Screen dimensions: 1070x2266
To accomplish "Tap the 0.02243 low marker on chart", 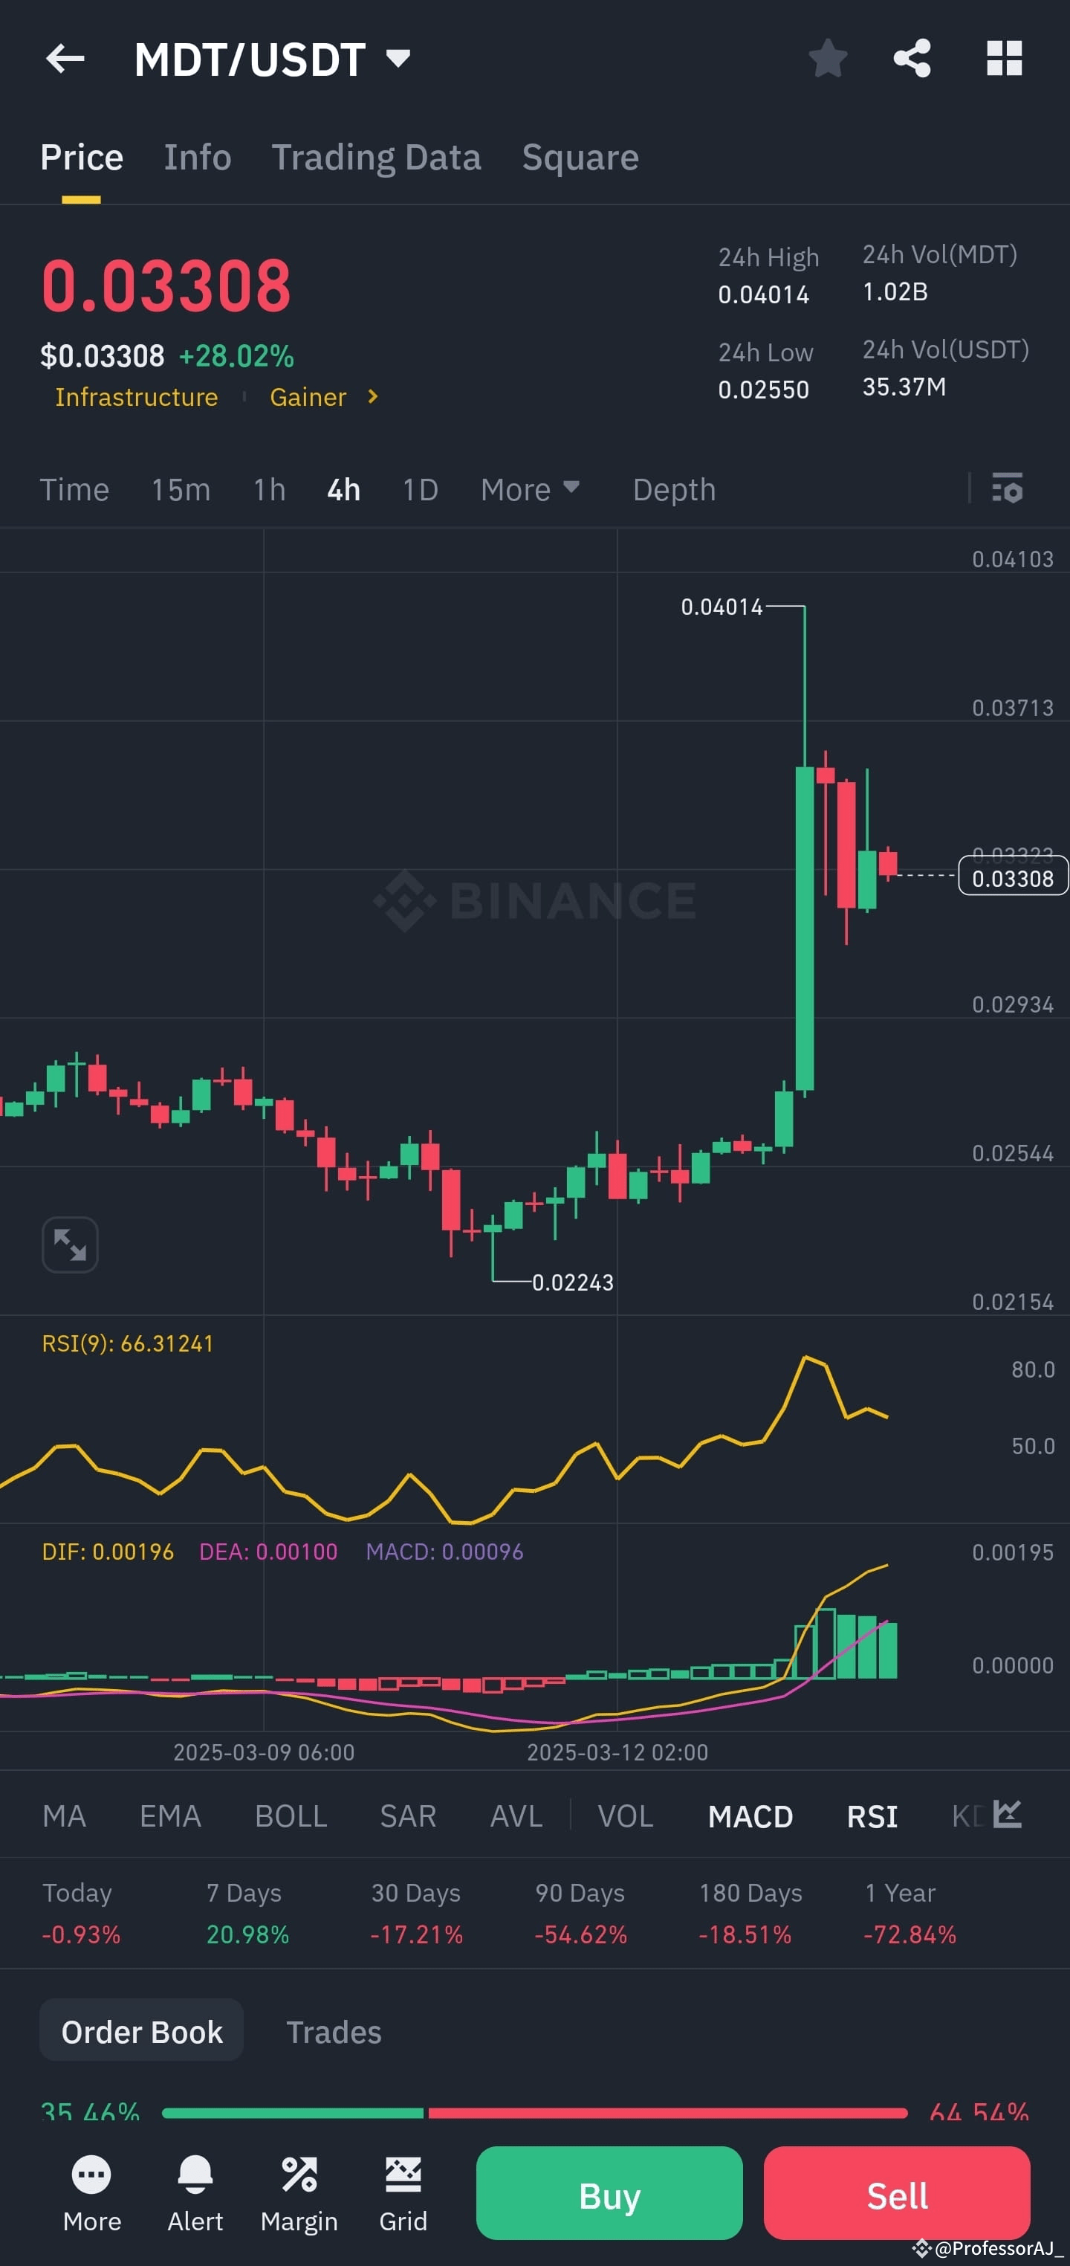I will [573, 1282].
